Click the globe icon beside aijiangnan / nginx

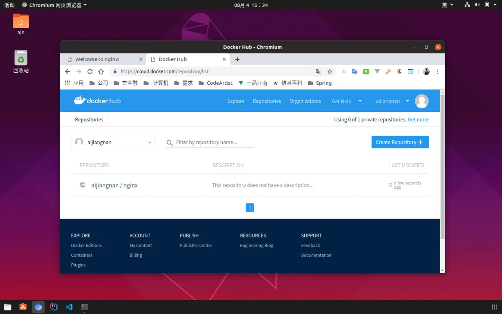click(82, 185)
